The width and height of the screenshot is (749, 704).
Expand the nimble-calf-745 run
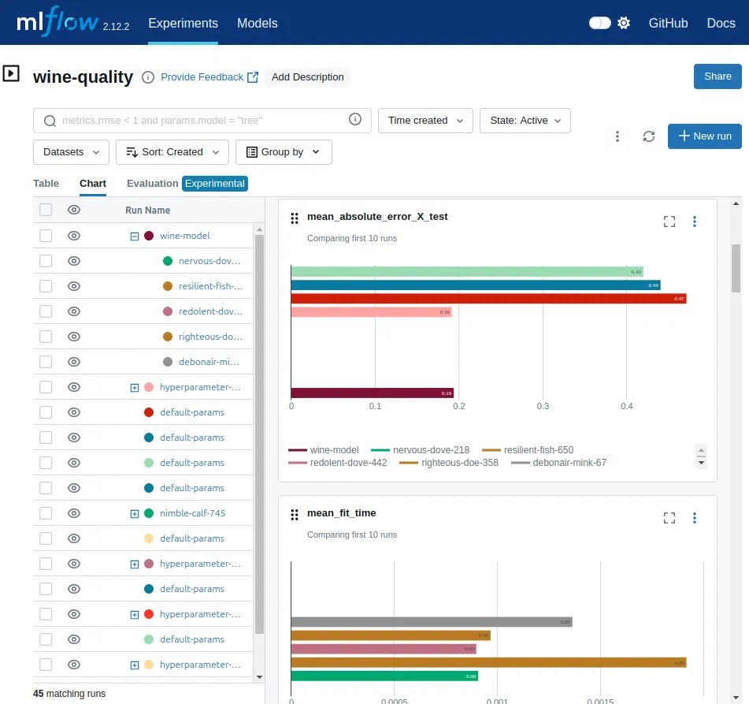click(x=134, y=512)
